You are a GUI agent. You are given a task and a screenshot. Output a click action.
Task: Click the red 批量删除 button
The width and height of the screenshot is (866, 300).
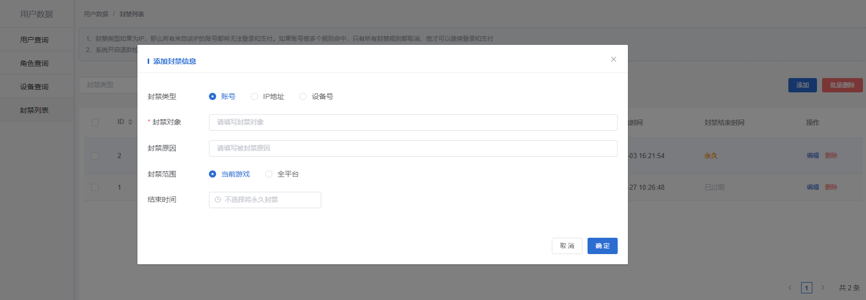tap(842, 85)
